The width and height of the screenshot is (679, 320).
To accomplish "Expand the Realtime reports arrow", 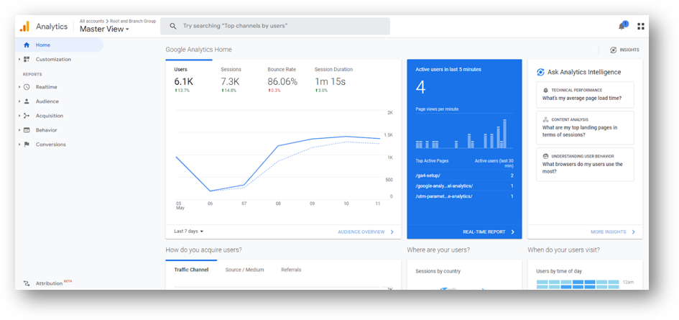I will tap(19, 87).
